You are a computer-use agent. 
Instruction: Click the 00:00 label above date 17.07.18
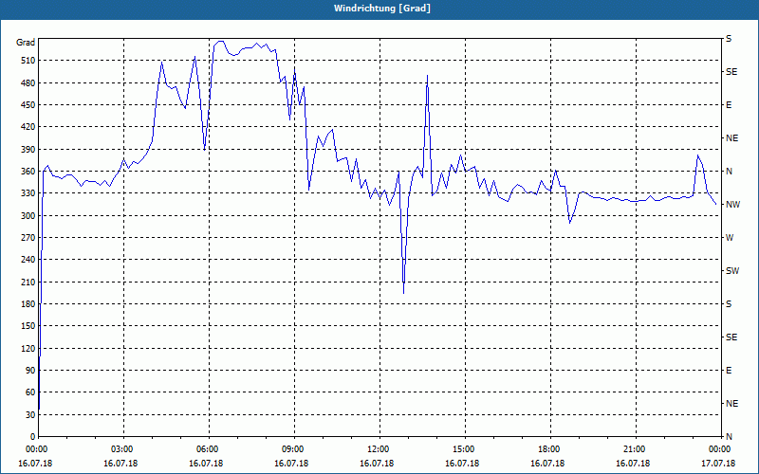coord(720,449)
